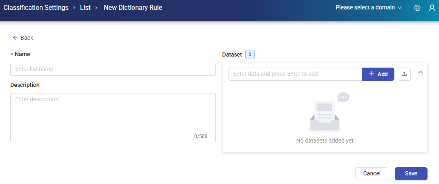The image size is (439, 184).
Task: Focus the 'Enter data and press Enter' field
Action: (x=295, y=74)
